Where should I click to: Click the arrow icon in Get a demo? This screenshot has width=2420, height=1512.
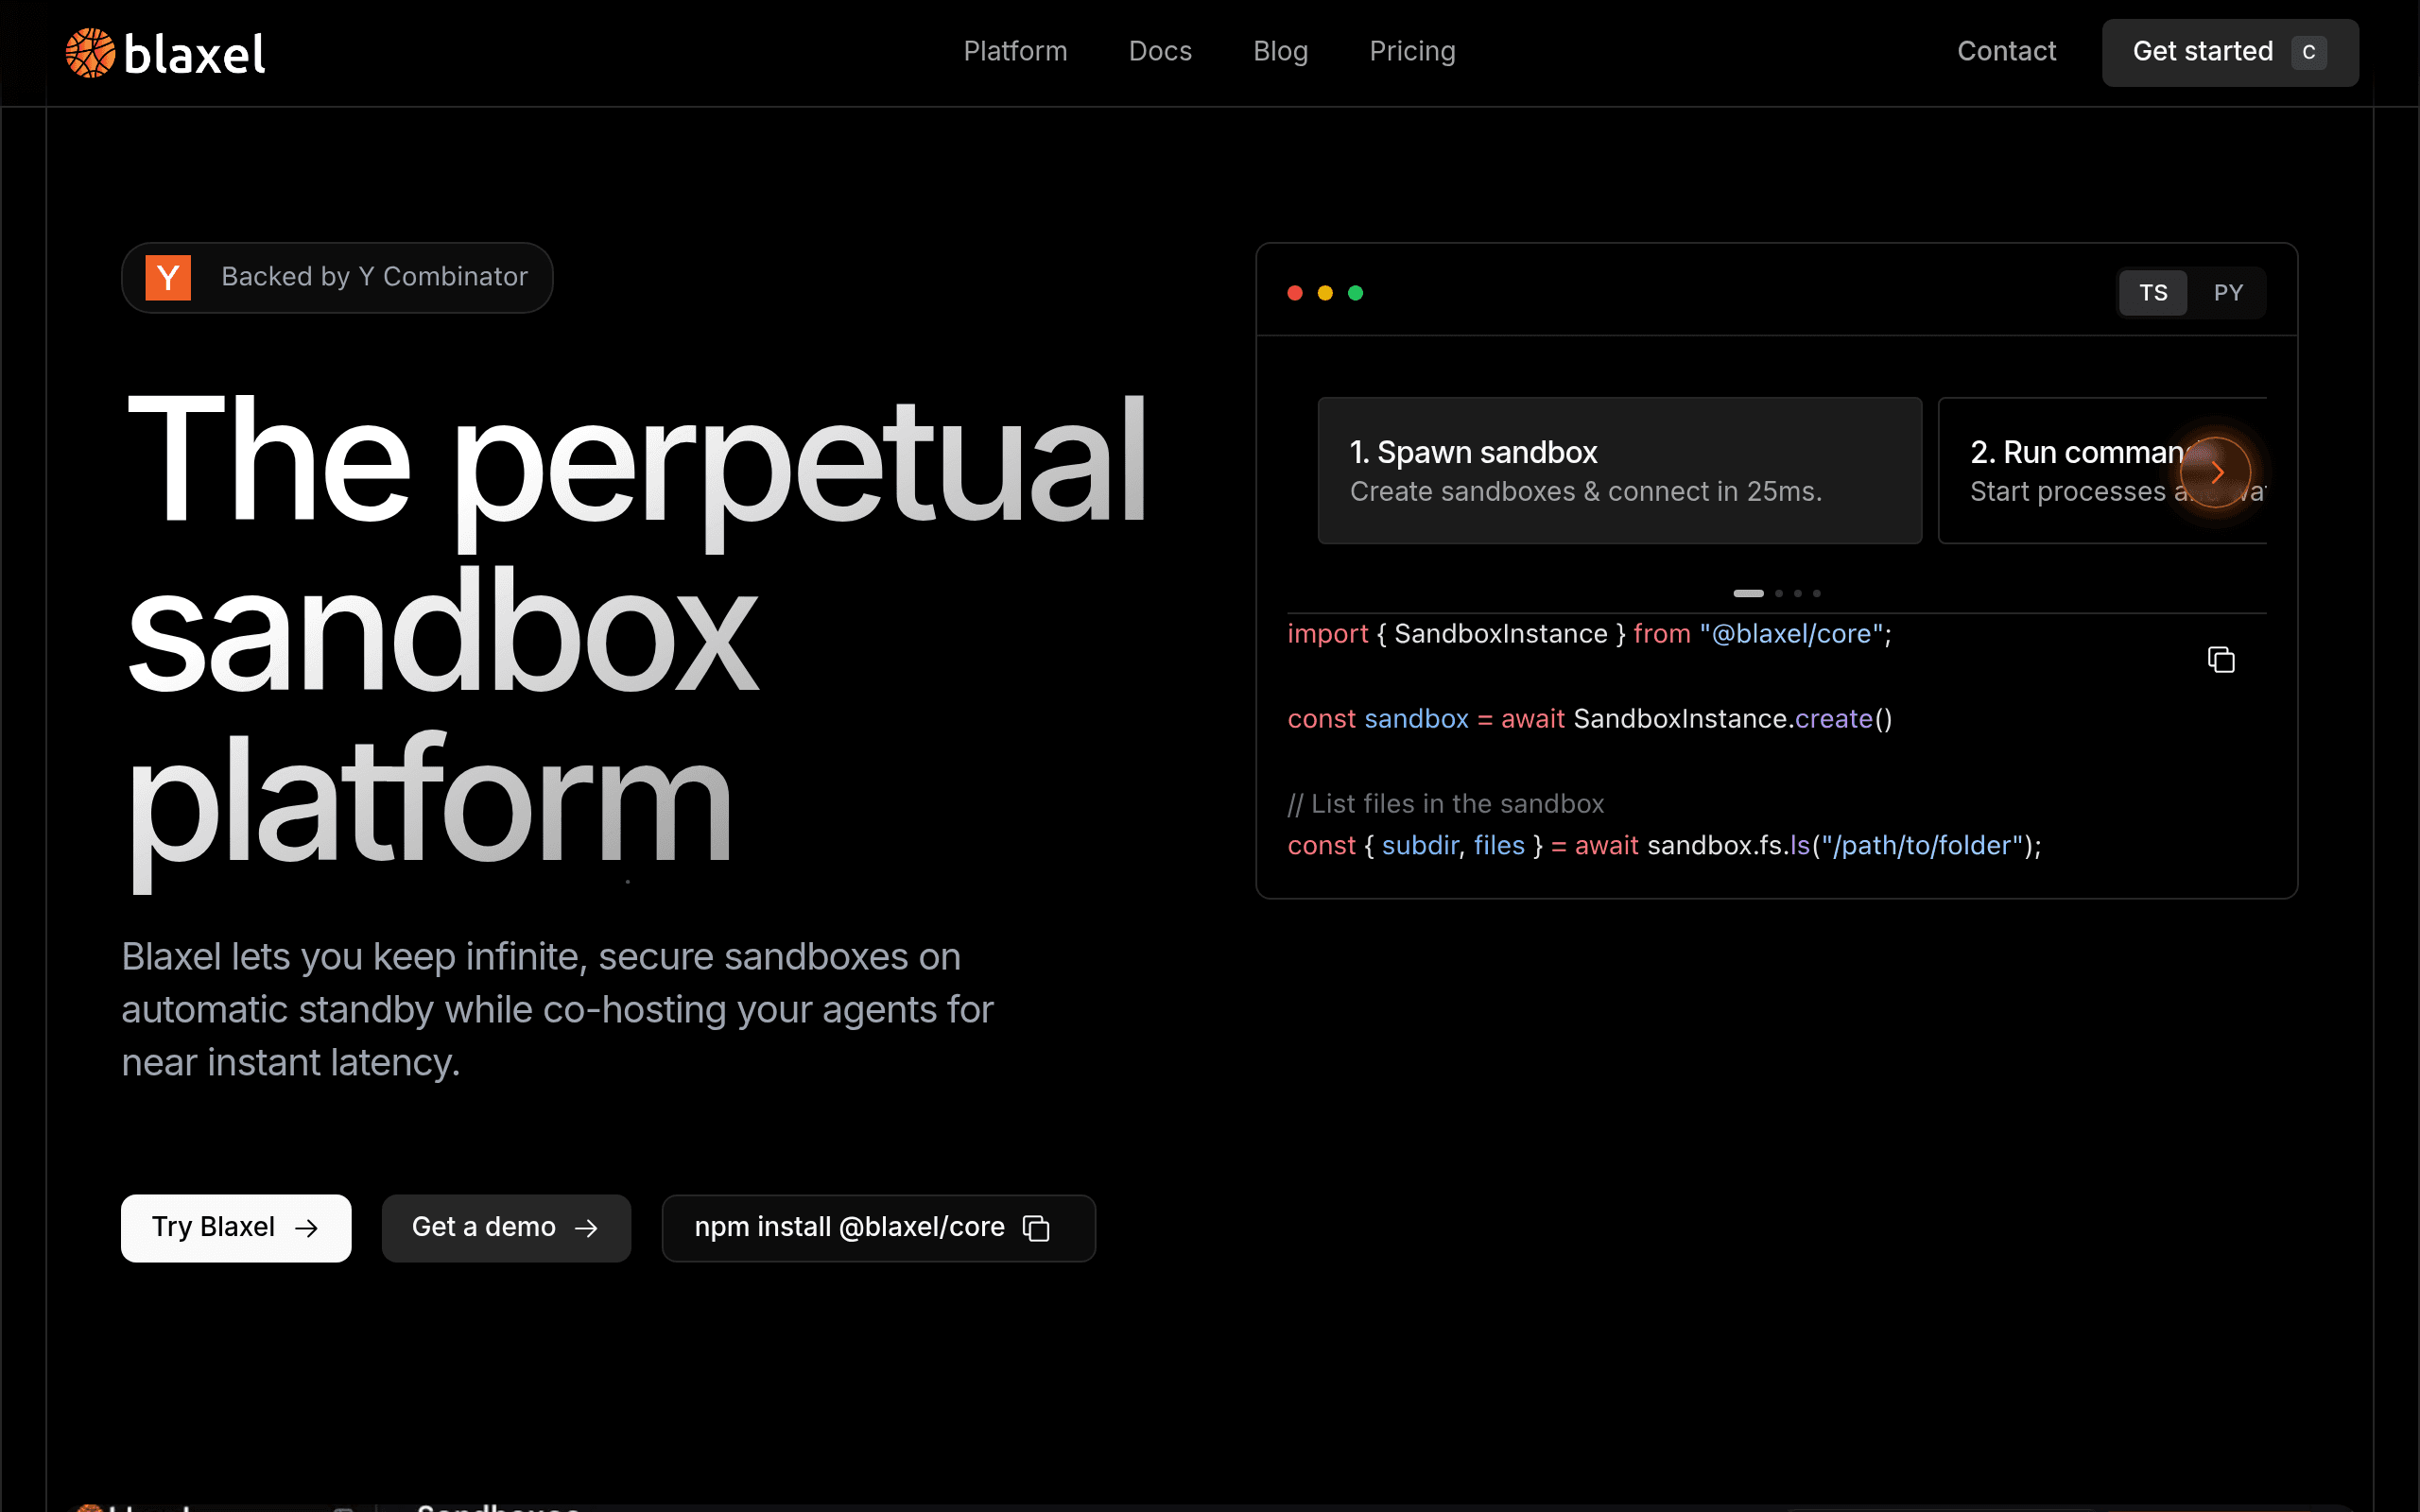click(587, 1228)
